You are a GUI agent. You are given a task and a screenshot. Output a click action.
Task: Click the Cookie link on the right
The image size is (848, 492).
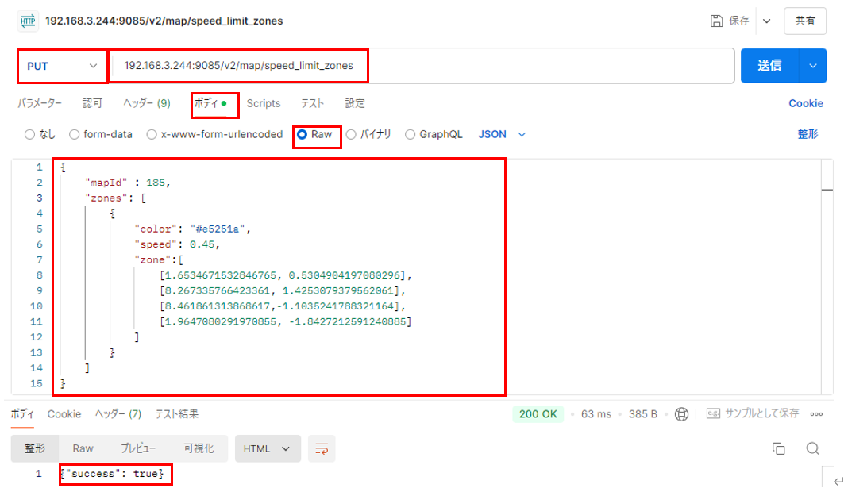[x=805, y=103]
